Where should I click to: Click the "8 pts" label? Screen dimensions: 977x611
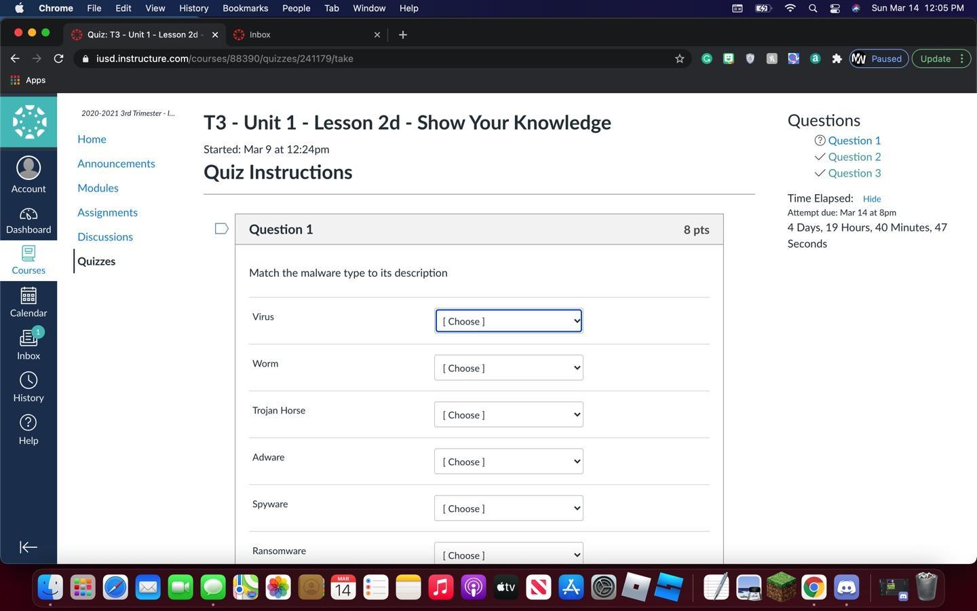click(x=696, y=230)
